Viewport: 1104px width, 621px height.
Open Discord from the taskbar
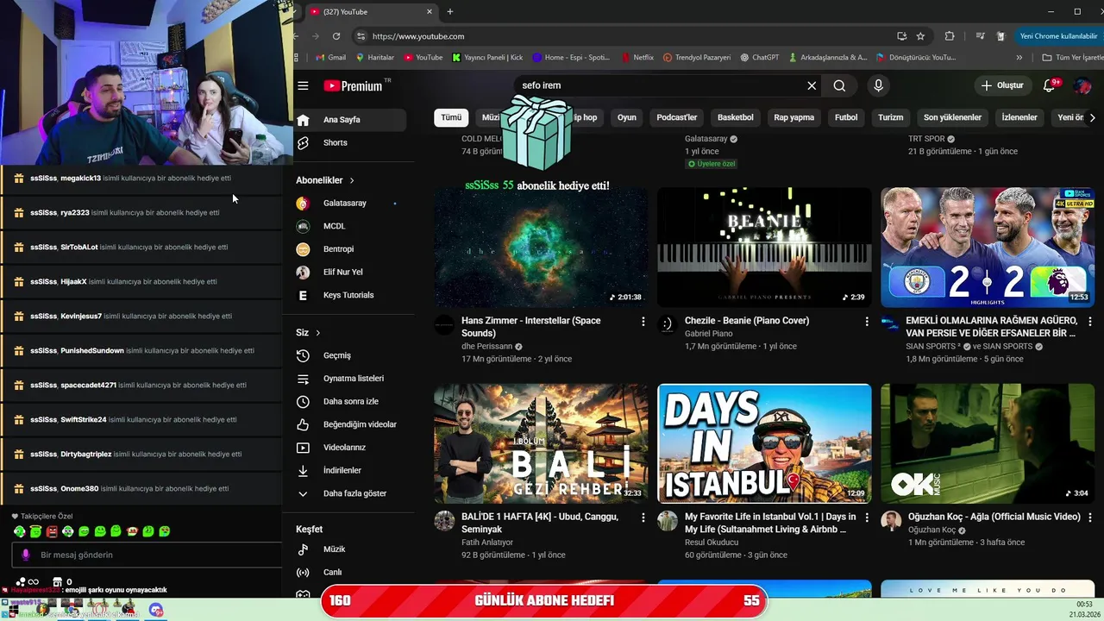point(155,610)
